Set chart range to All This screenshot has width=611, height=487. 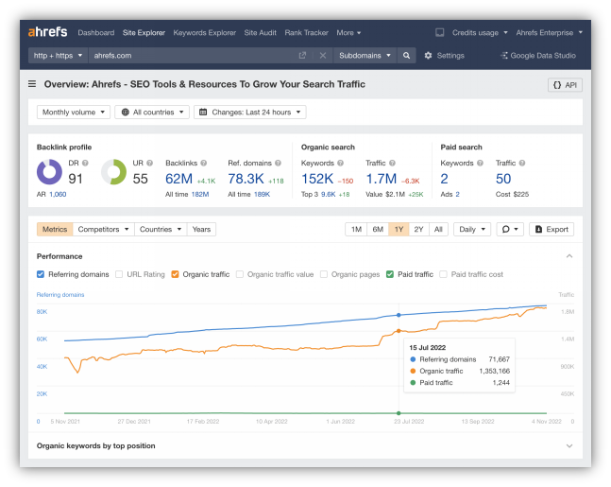(438, 229)
